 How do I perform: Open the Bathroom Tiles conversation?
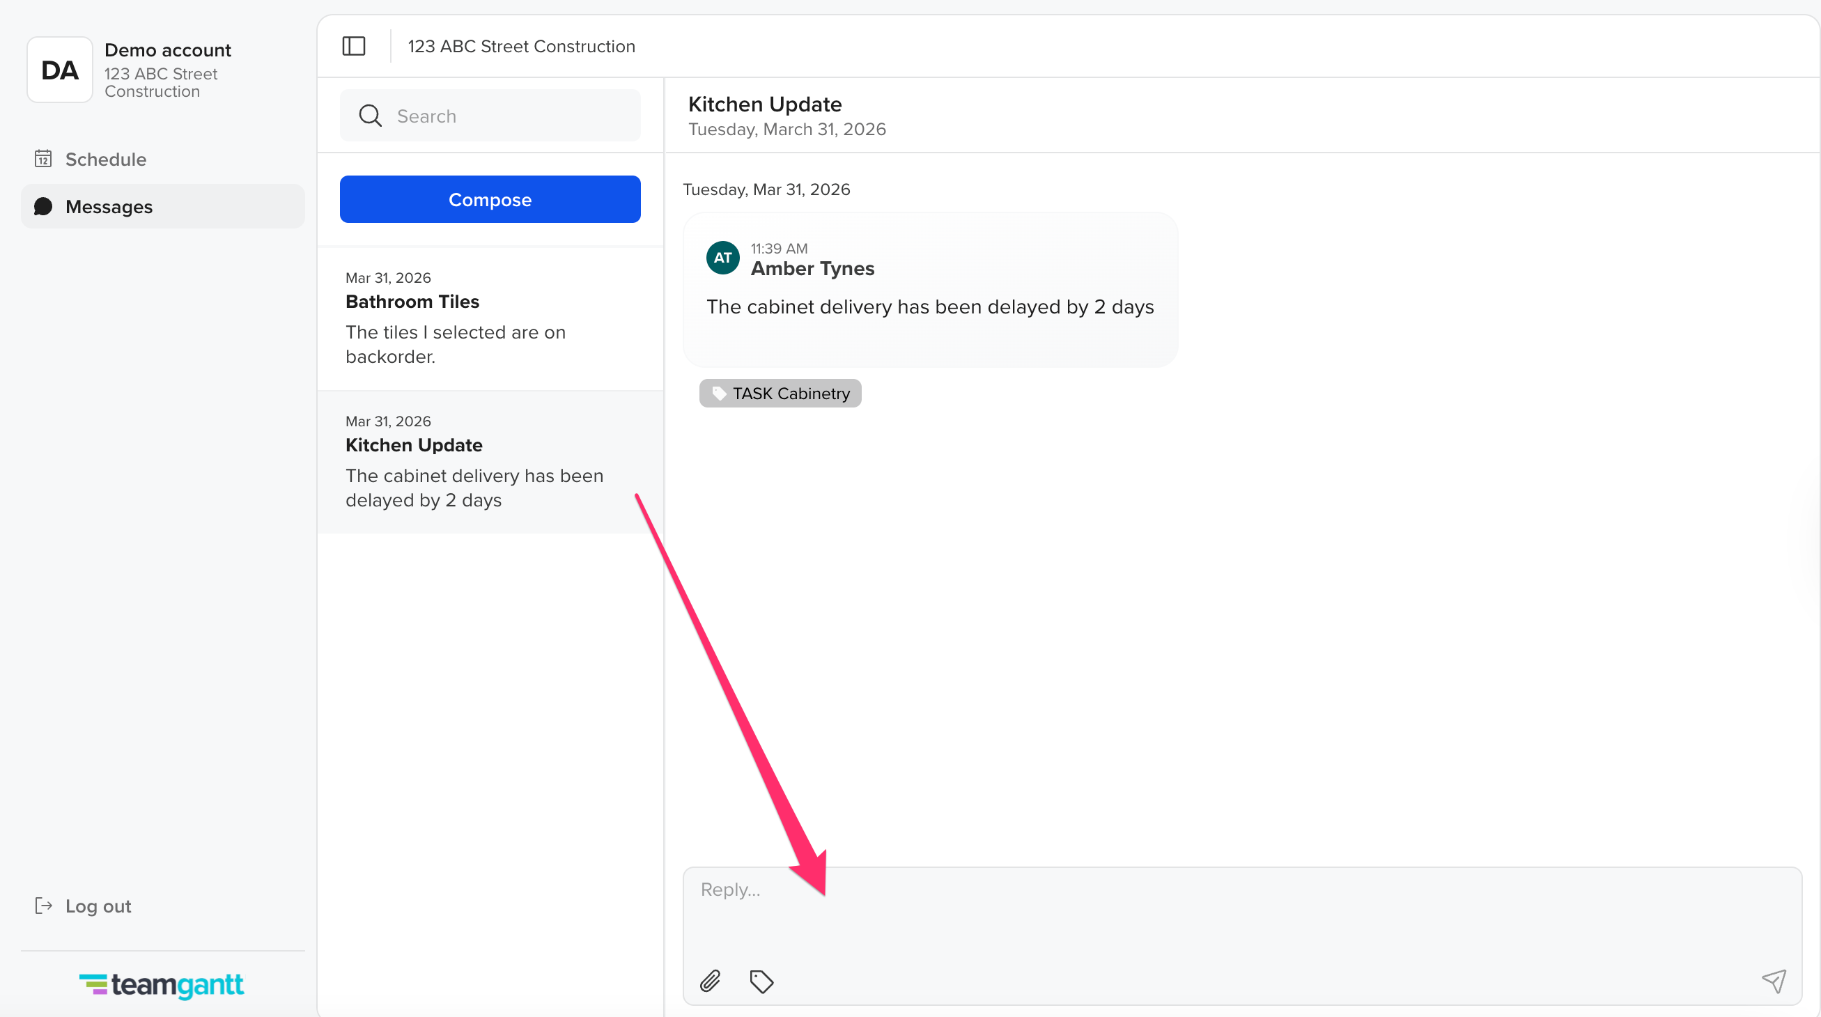coord(490,318)
